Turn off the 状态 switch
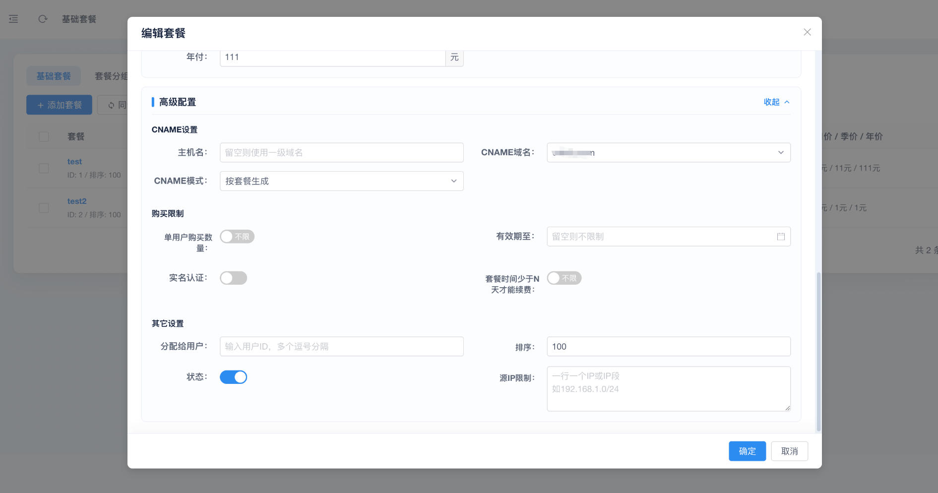 (x=233, y=377)
